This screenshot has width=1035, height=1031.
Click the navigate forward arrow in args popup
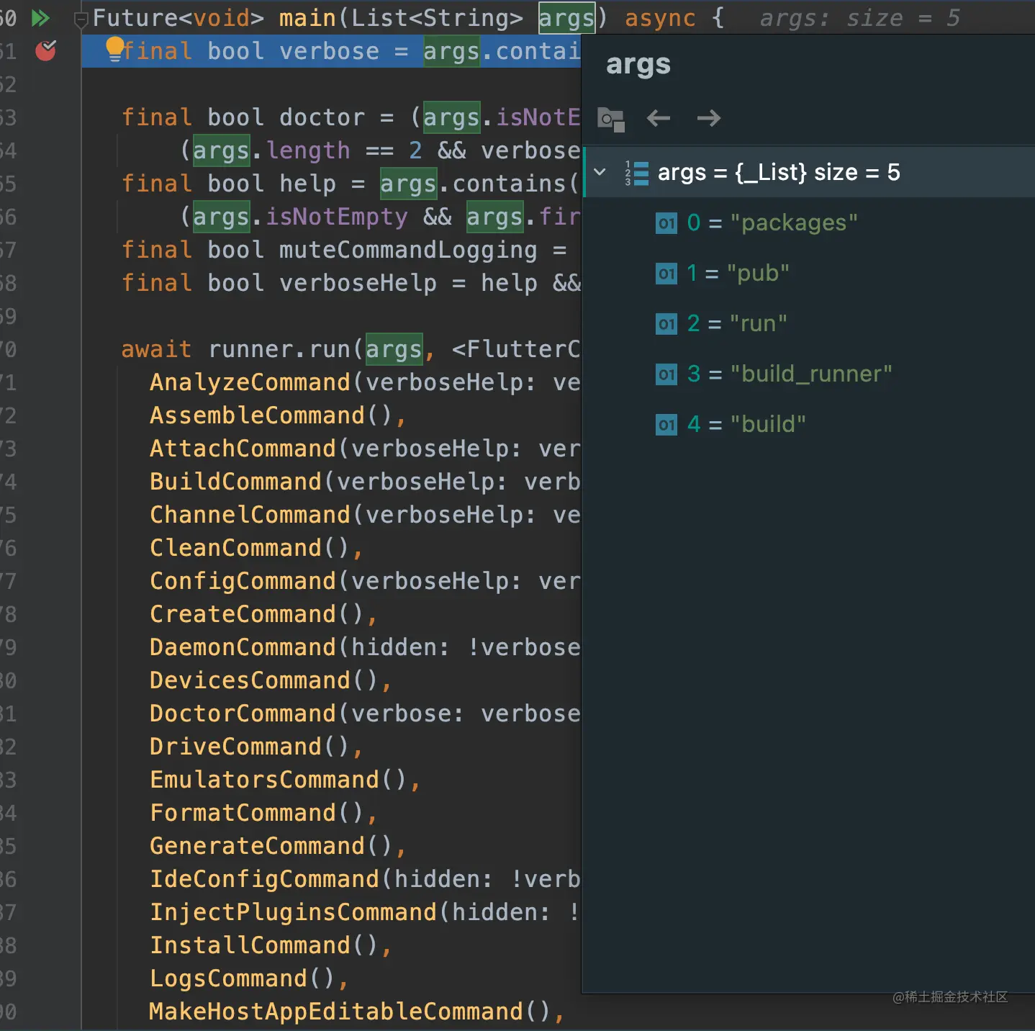709,118
